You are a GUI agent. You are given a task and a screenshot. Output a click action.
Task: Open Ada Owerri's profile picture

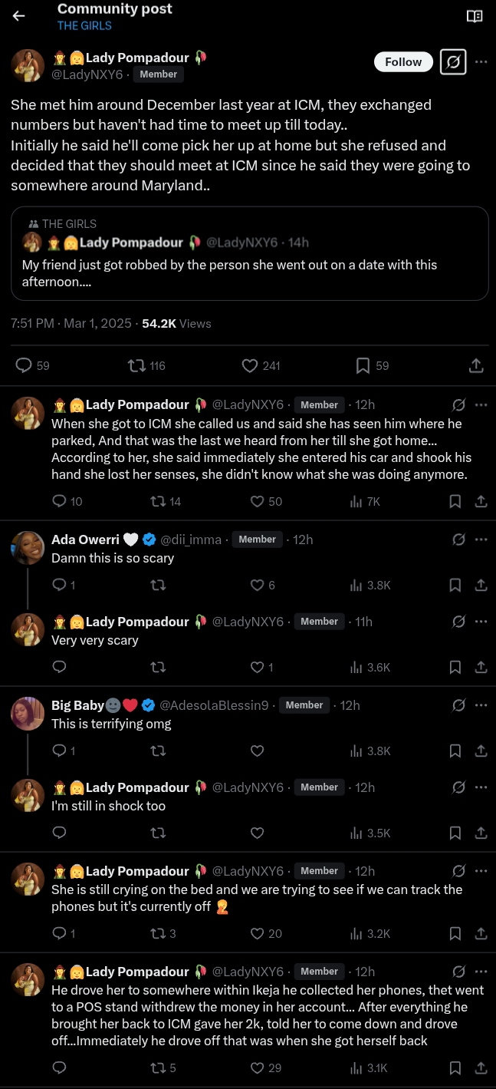point(28,548)
